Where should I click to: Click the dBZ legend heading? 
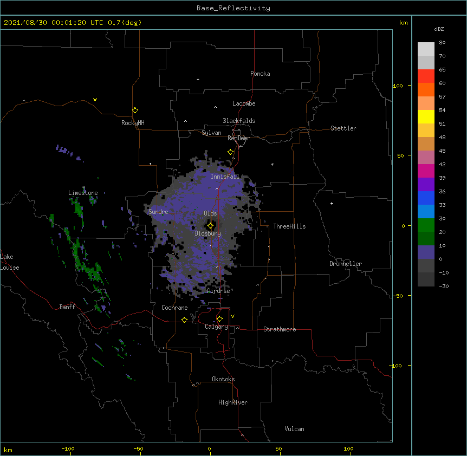(x=439, y=29)
